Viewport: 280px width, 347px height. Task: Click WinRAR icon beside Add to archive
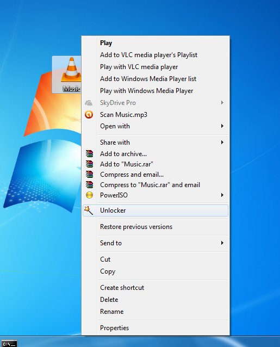(89, 153)
